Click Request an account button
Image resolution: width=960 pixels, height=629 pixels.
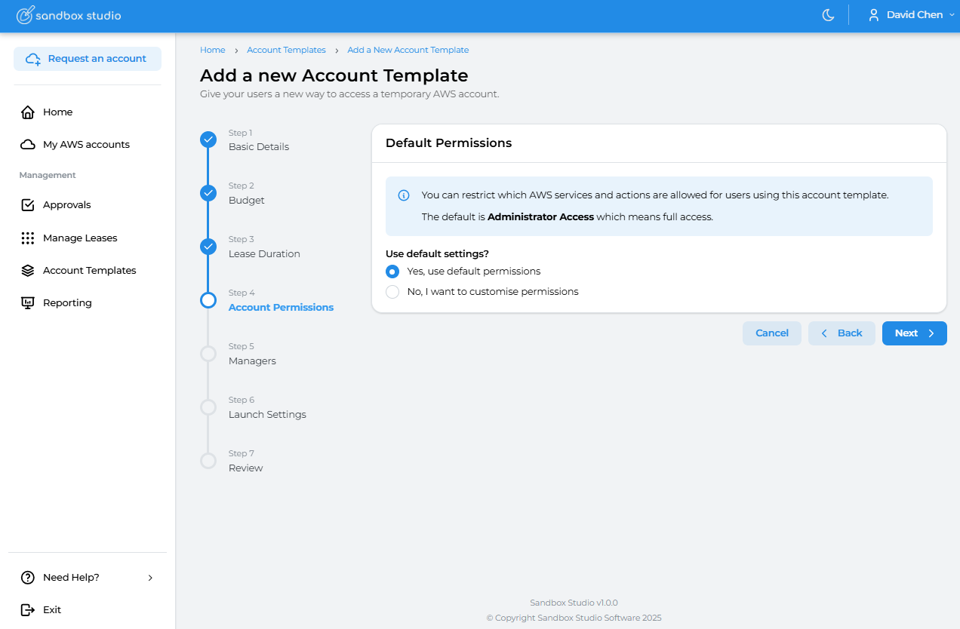pyautogui.click(x=88, y=59)
